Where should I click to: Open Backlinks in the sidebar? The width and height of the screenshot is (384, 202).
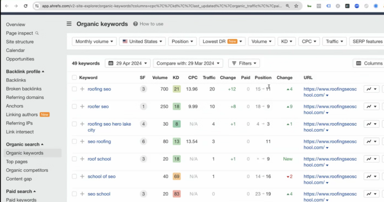tap(16, 80)
